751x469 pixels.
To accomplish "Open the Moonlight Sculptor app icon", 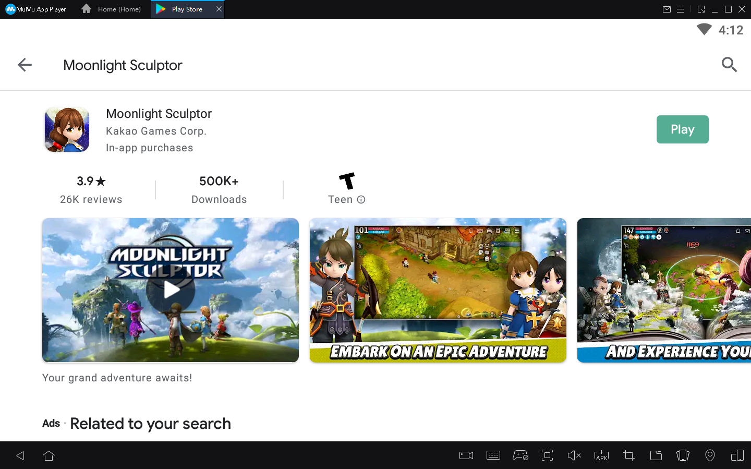I will click(x=67, y=129).
